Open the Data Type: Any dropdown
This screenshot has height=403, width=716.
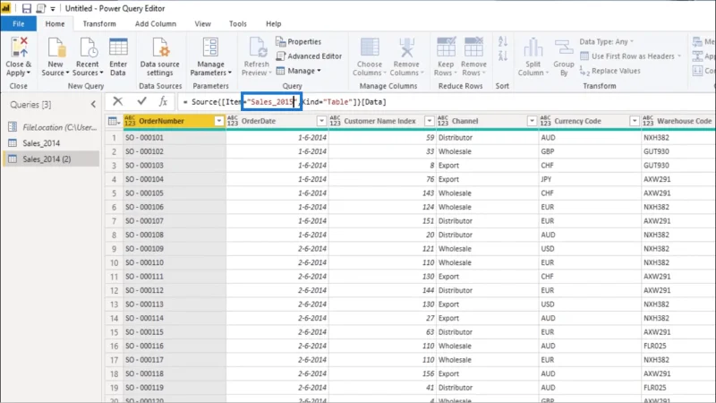607,41
